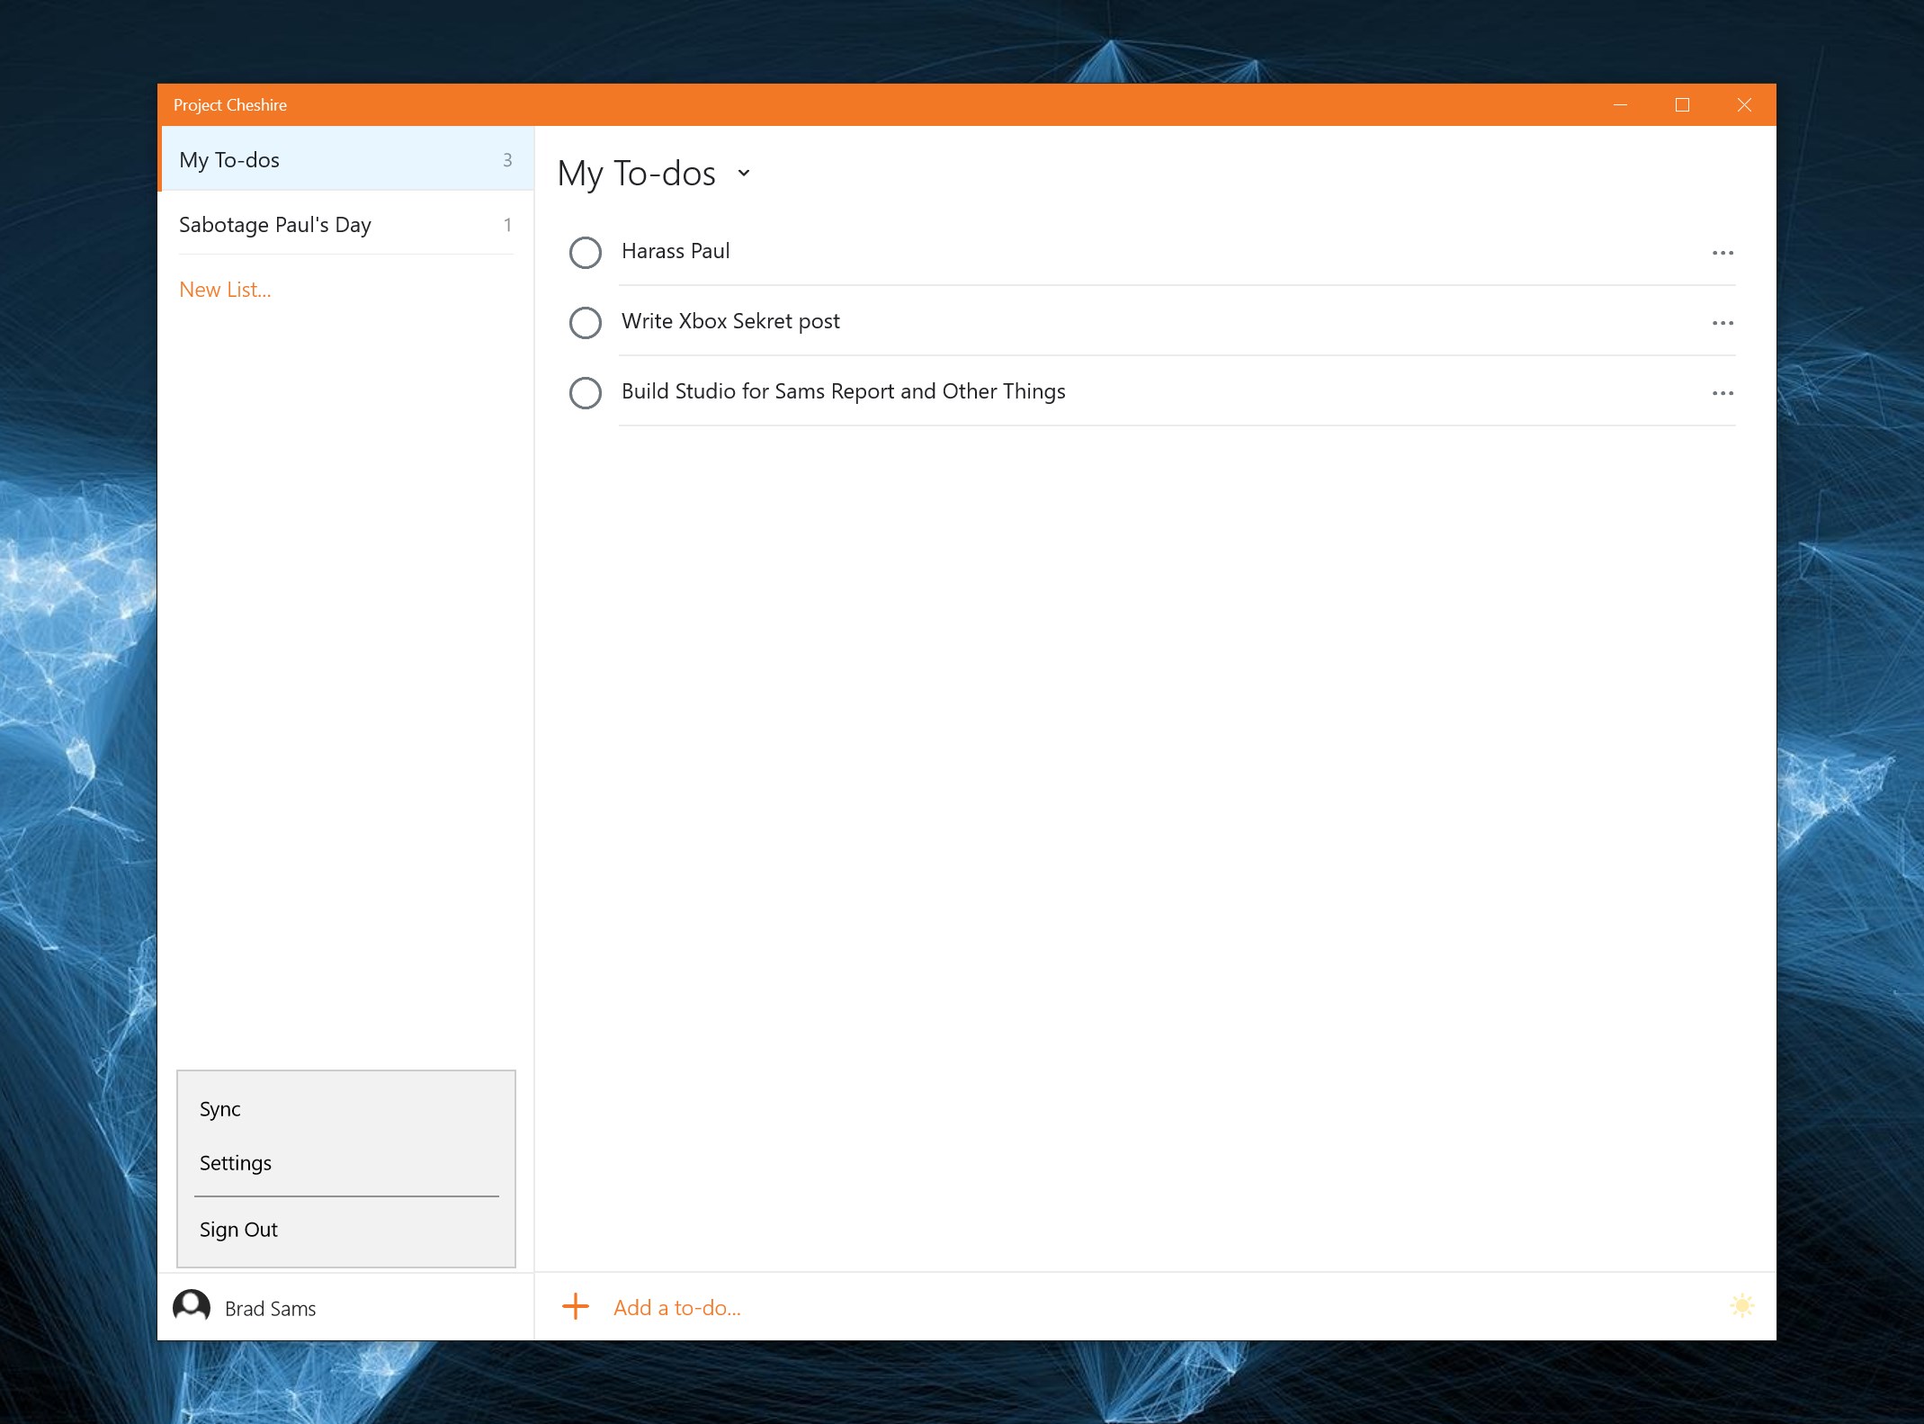Check off Write Xbox Sekret post
The width and height of the screenshot is (1924, 1424).
click(586, 323)
